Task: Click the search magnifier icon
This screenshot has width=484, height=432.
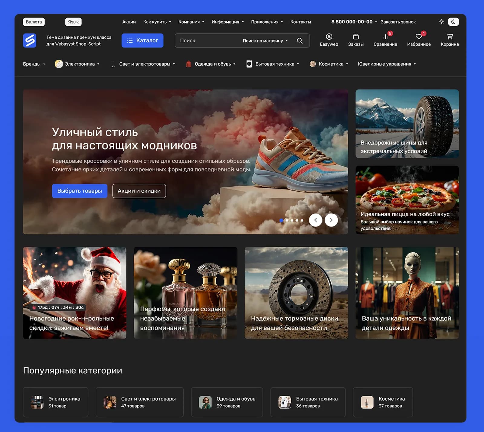Action: pyautogui.click(x=300, y=41)
